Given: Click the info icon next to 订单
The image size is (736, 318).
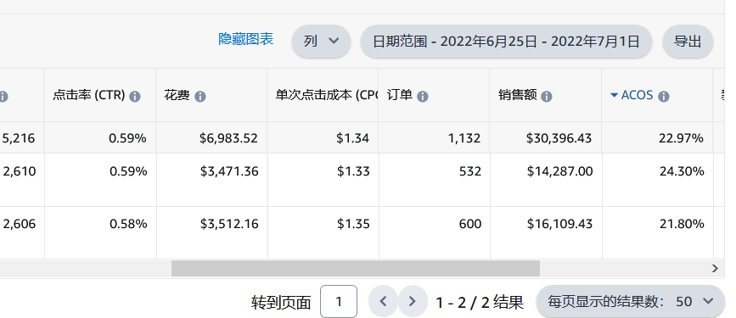Looking at the screenshot, I should pos(423,97).
